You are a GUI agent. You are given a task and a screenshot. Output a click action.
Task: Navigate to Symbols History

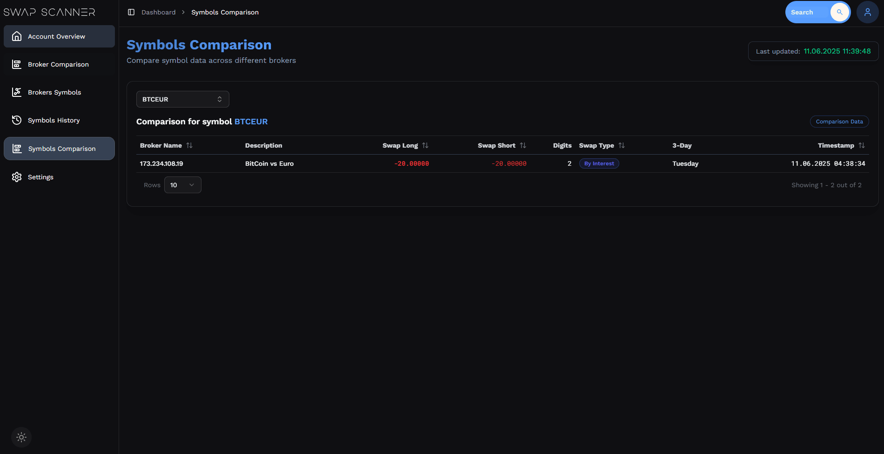pos(59,120)
